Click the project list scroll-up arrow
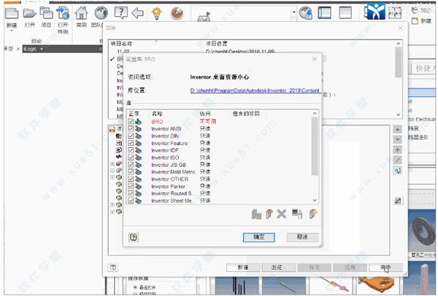Image resolution: width=438 pixels, height=296 pixels. tap(399, 44)
